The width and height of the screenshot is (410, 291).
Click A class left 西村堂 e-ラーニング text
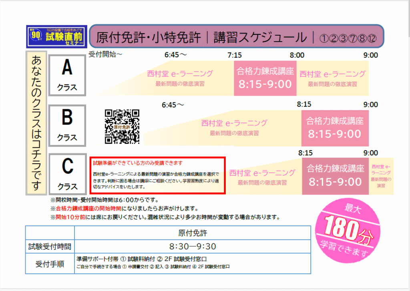pyautogui.click(x=180, y=74)
